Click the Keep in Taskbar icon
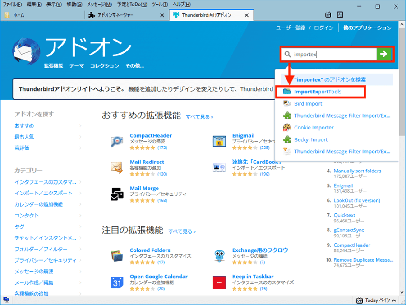Image resolution: width=406 pixels, height=305 pixels. [x=220, y=282]
